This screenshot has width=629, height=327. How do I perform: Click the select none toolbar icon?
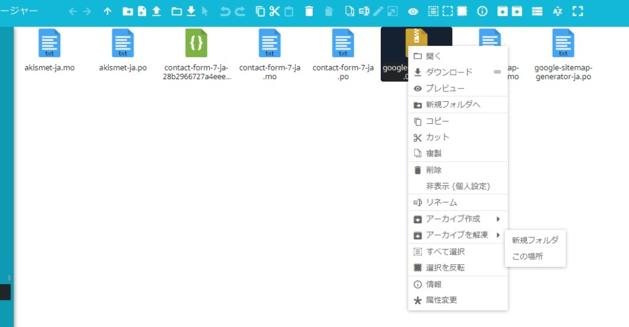(448, 12)
